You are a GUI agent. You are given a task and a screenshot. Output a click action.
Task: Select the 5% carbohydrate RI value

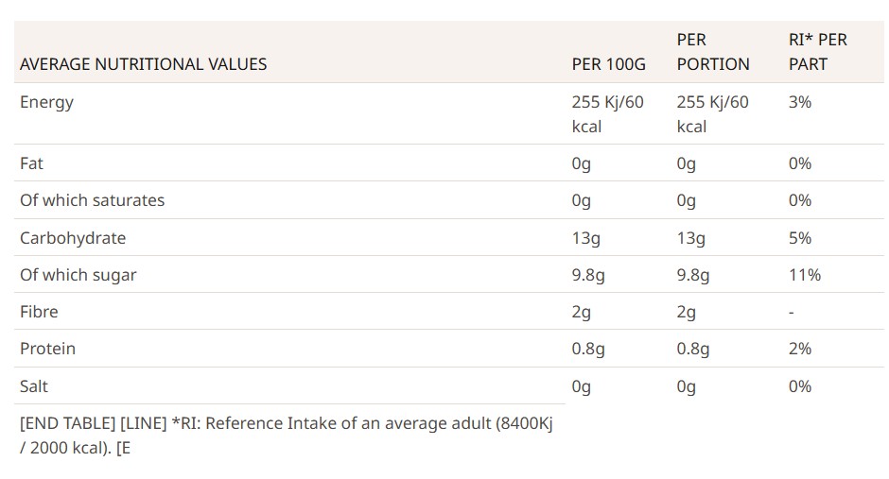pyautogui.click(x=800, y=238)
